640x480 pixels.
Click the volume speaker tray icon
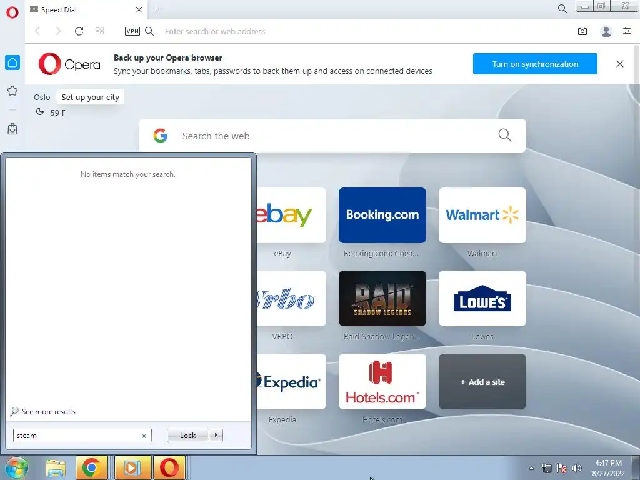(x=577, y=468)
